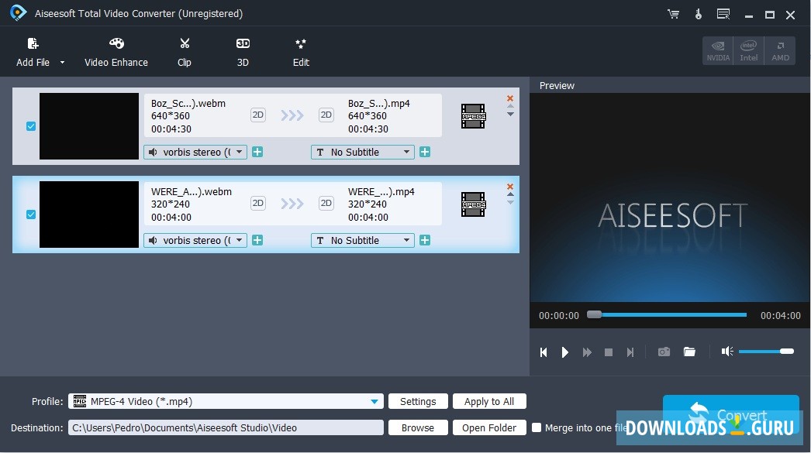Image resolution: width=811 pixels, height=453 pixels.
Task: Remove the WERE_A file with X icon
Action: tap(510, 187)
